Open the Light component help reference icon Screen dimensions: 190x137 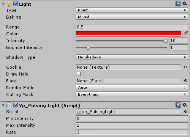178,4
